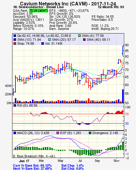Click the magenta EXP (9) legend swatch
The height and width of the screenshot is (170, 136).
pos(58,133)
